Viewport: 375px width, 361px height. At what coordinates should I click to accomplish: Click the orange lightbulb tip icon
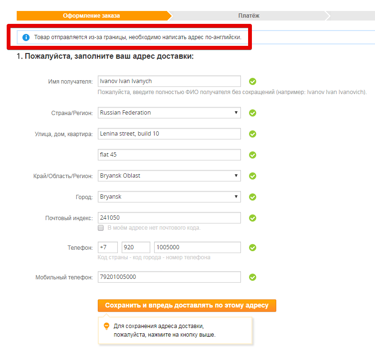[x=106, y=326]
